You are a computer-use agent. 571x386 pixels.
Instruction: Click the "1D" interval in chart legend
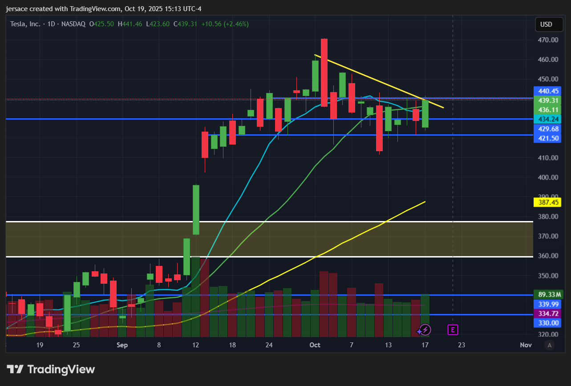click(52, 24)
